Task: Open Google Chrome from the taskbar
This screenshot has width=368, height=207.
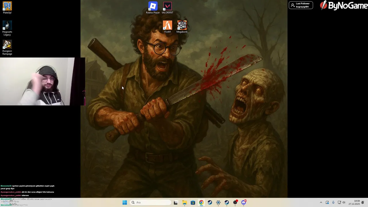Action: 201,202
